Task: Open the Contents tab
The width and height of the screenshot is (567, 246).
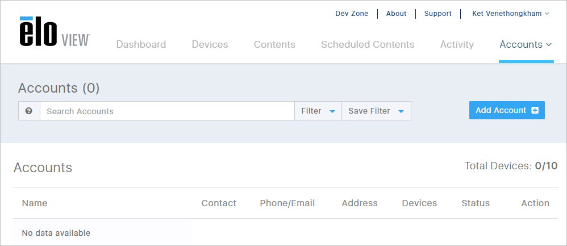Action: pos(274,44)
